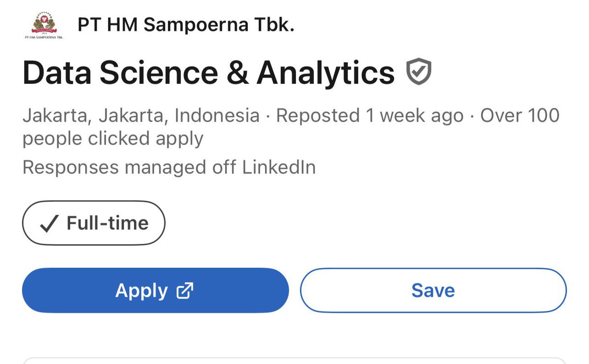
Task: Click "Responses managed off LinkedIn" notice
Action: click(x=169, y=168)
